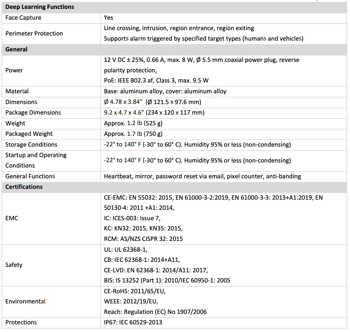The width and height of the screenshot is (350, 332).
Task: Click the General Functions value text
Action: click(x=203, y=176)
